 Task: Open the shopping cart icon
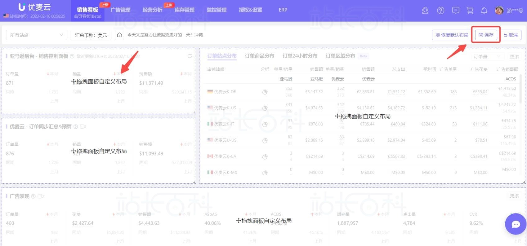click(x=470, y=11)
